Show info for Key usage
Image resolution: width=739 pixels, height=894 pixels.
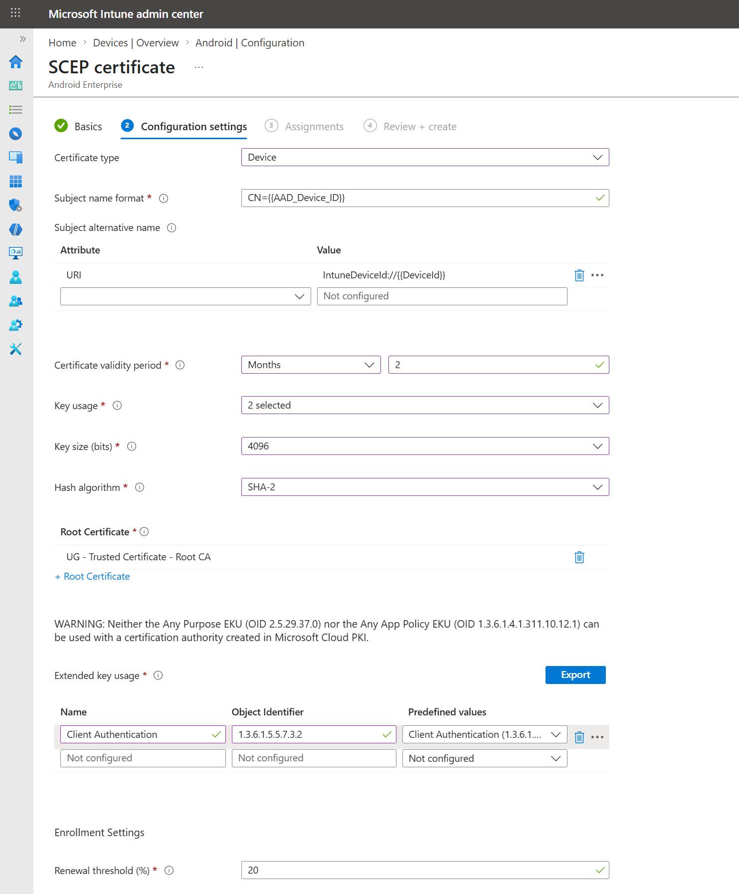[x=117, y=406]
